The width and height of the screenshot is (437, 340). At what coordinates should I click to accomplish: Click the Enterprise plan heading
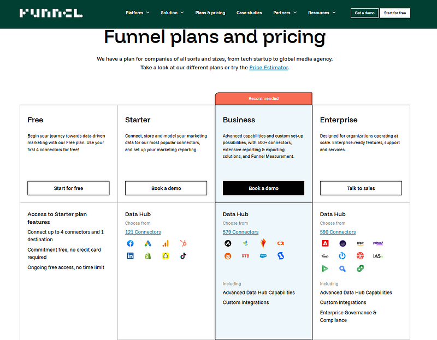click(339, 120)
